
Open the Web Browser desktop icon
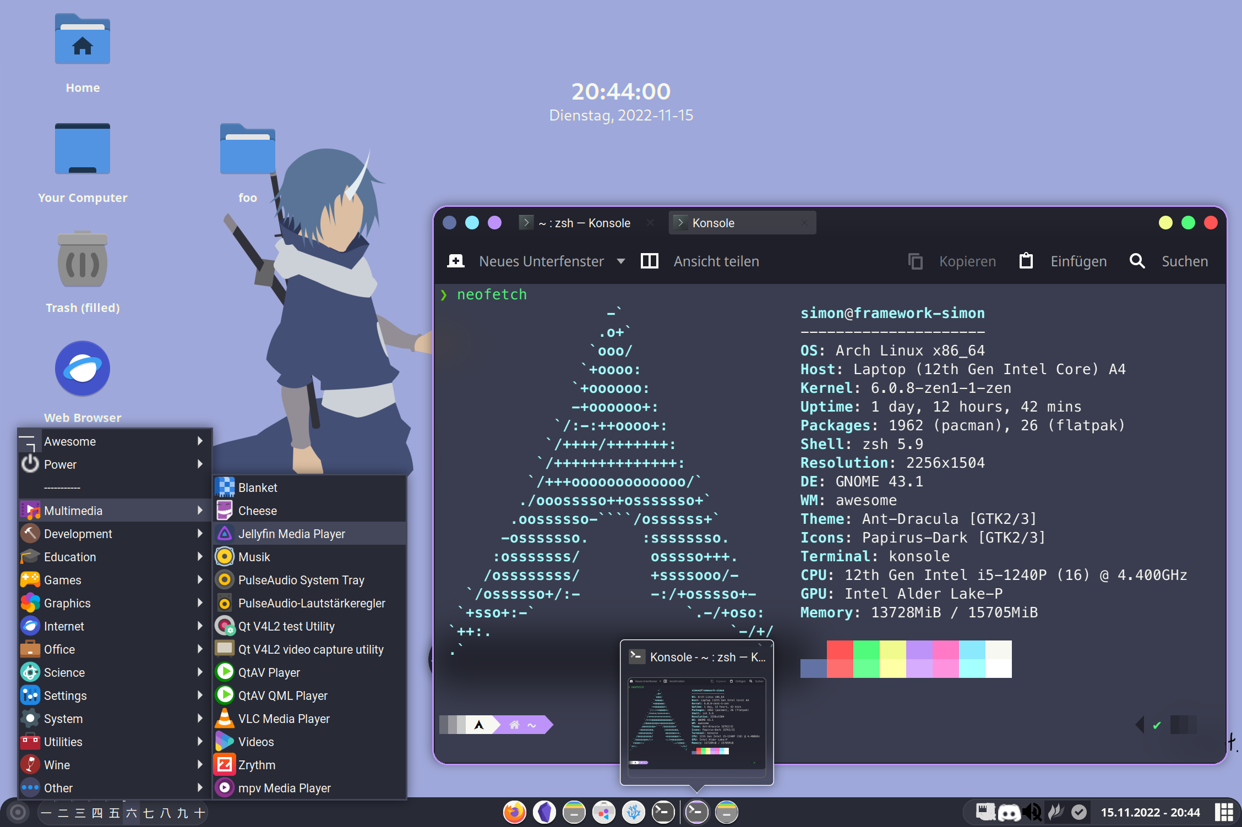coord(83,369)
